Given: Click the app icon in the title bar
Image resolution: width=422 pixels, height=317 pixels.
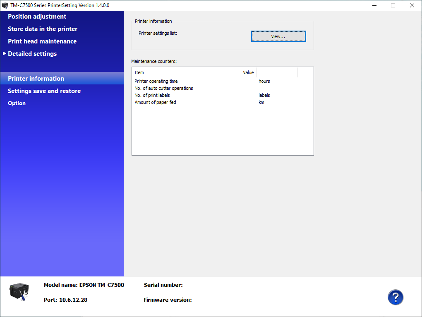Looking at the screenshot, I should 5,5.
